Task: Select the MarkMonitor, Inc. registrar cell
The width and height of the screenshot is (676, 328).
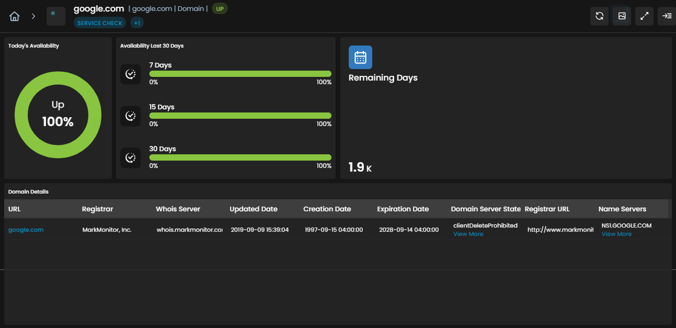Action: 107,230
